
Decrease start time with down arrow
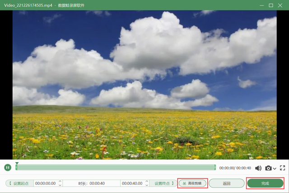(x=60, y=185)
